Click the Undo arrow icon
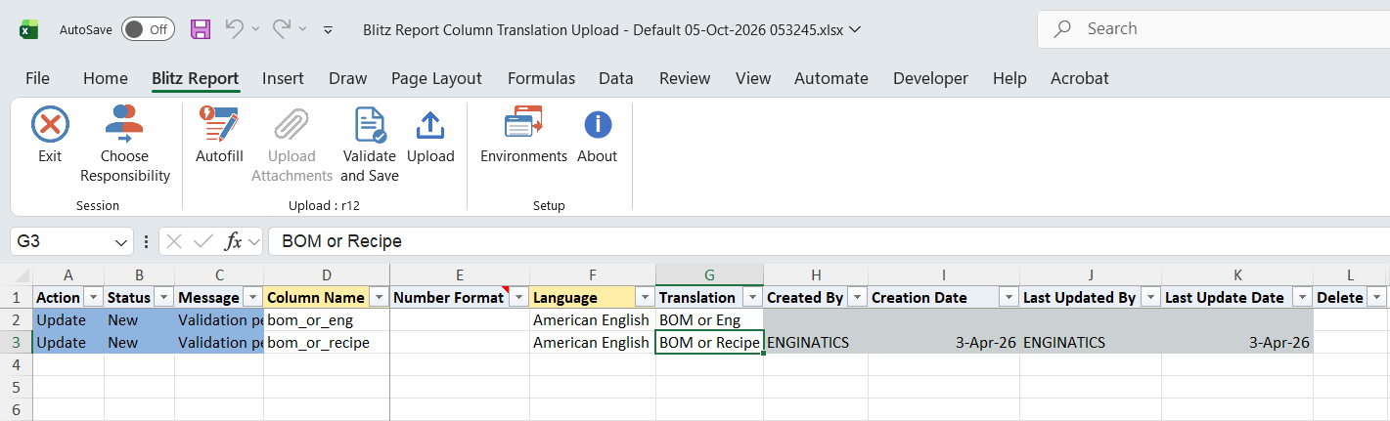The height and width of the screenshot is (421, 1390). point(234,29)
